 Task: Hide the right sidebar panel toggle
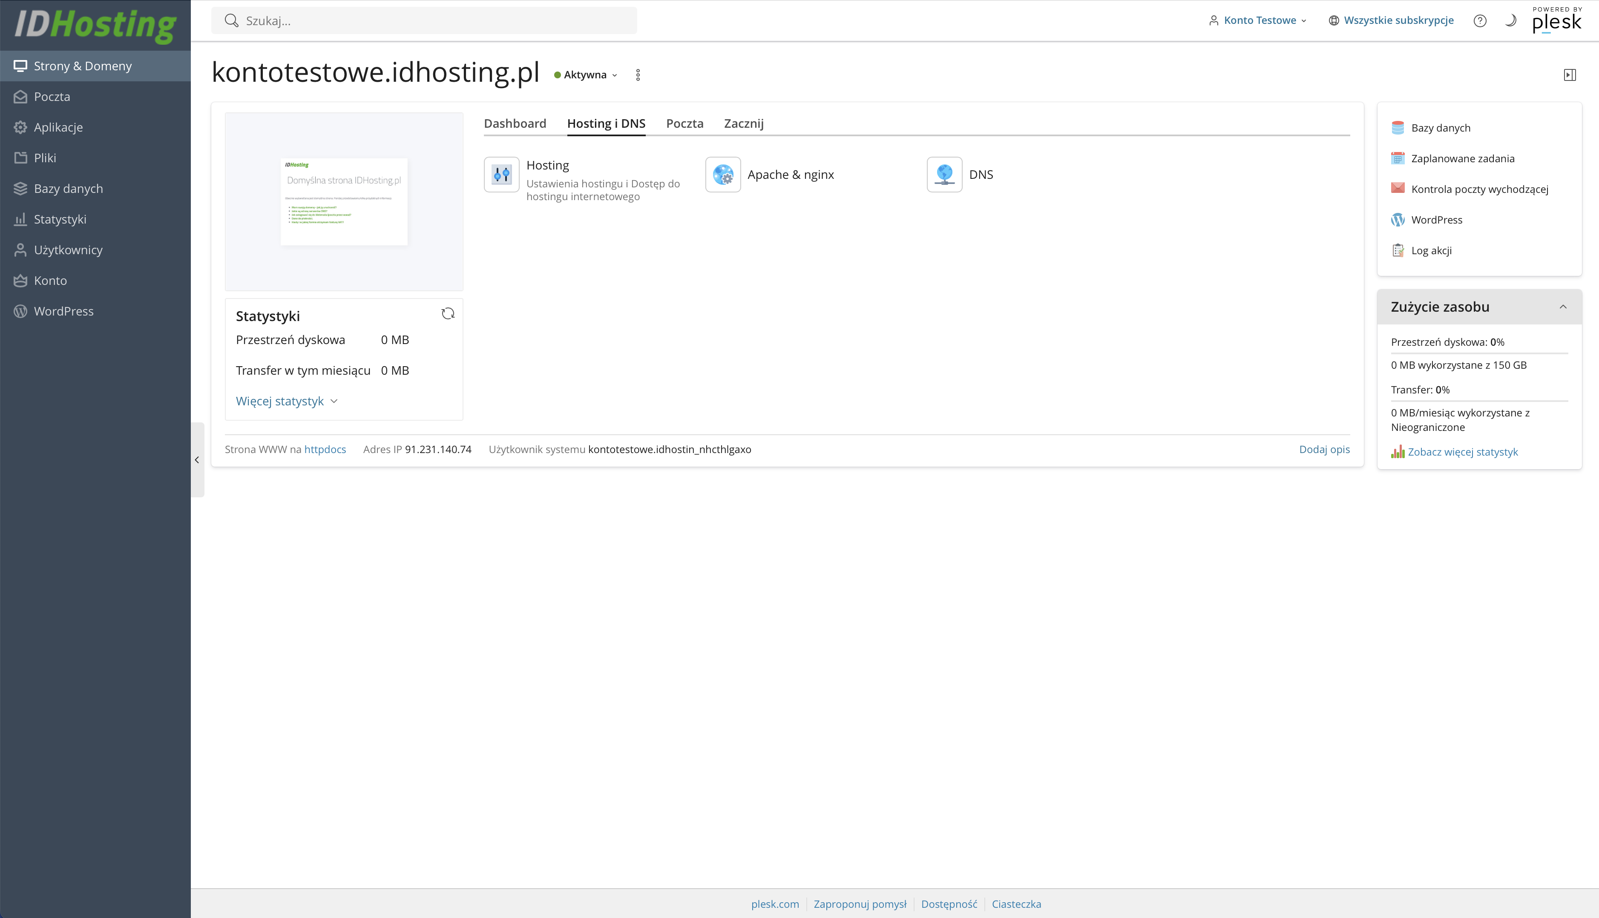click(x=1569, y=75)
